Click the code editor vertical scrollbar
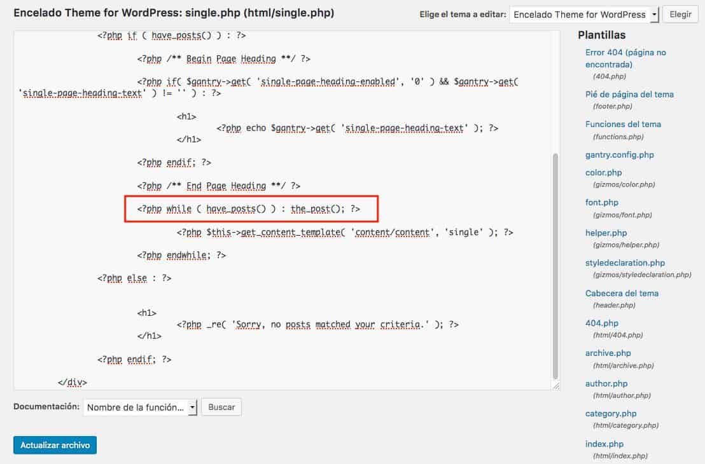Screen dimensions: 705x464 (555, 266)
